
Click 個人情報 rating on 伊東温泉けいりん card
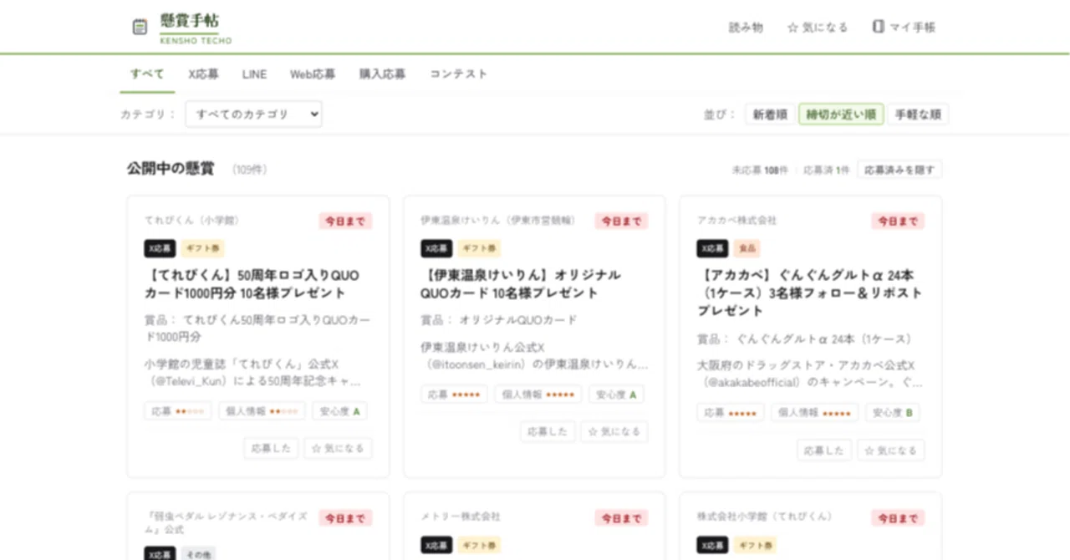click(538, 395)
